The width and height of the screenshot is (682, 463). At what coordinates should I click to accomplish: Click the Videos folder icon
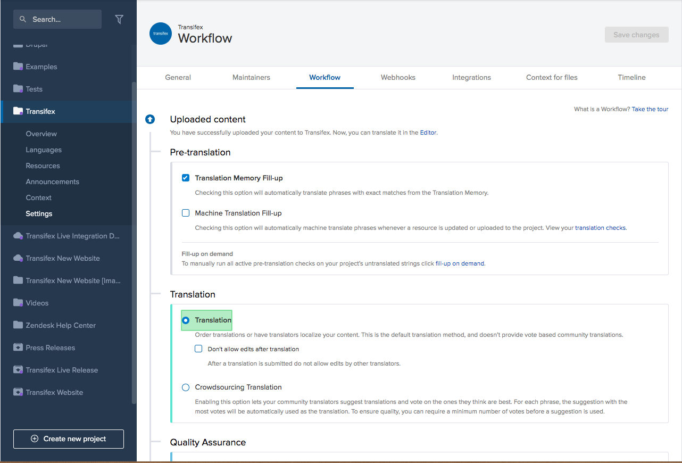tap(18, 303)
